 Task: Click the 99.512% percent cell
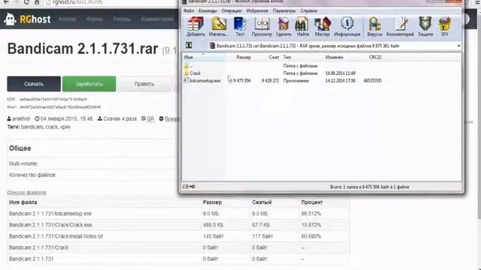[x=310, y=214]
